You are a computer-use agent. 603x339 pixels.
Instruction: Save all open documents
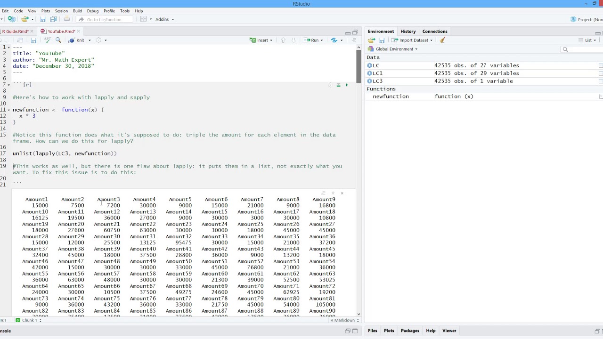[53, 19]
